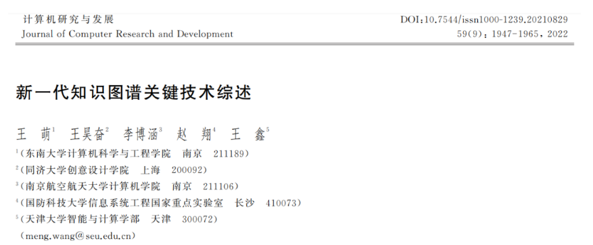Click the email meng.wang@seu.edu.cn
Image resolution: width=593 pixels, height=245 pixels.
tap(77, 236)
